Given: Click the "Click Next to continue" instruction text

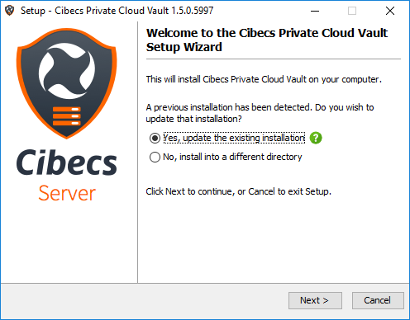Looking at the screenshot, I should pyautogui.click(x=238, y=191).
